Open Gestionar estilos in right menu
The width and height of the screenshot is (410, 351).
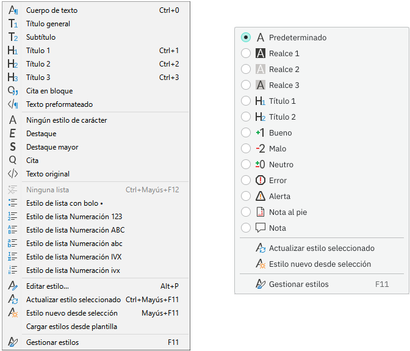pyautogui.click(x=322, y=284)
